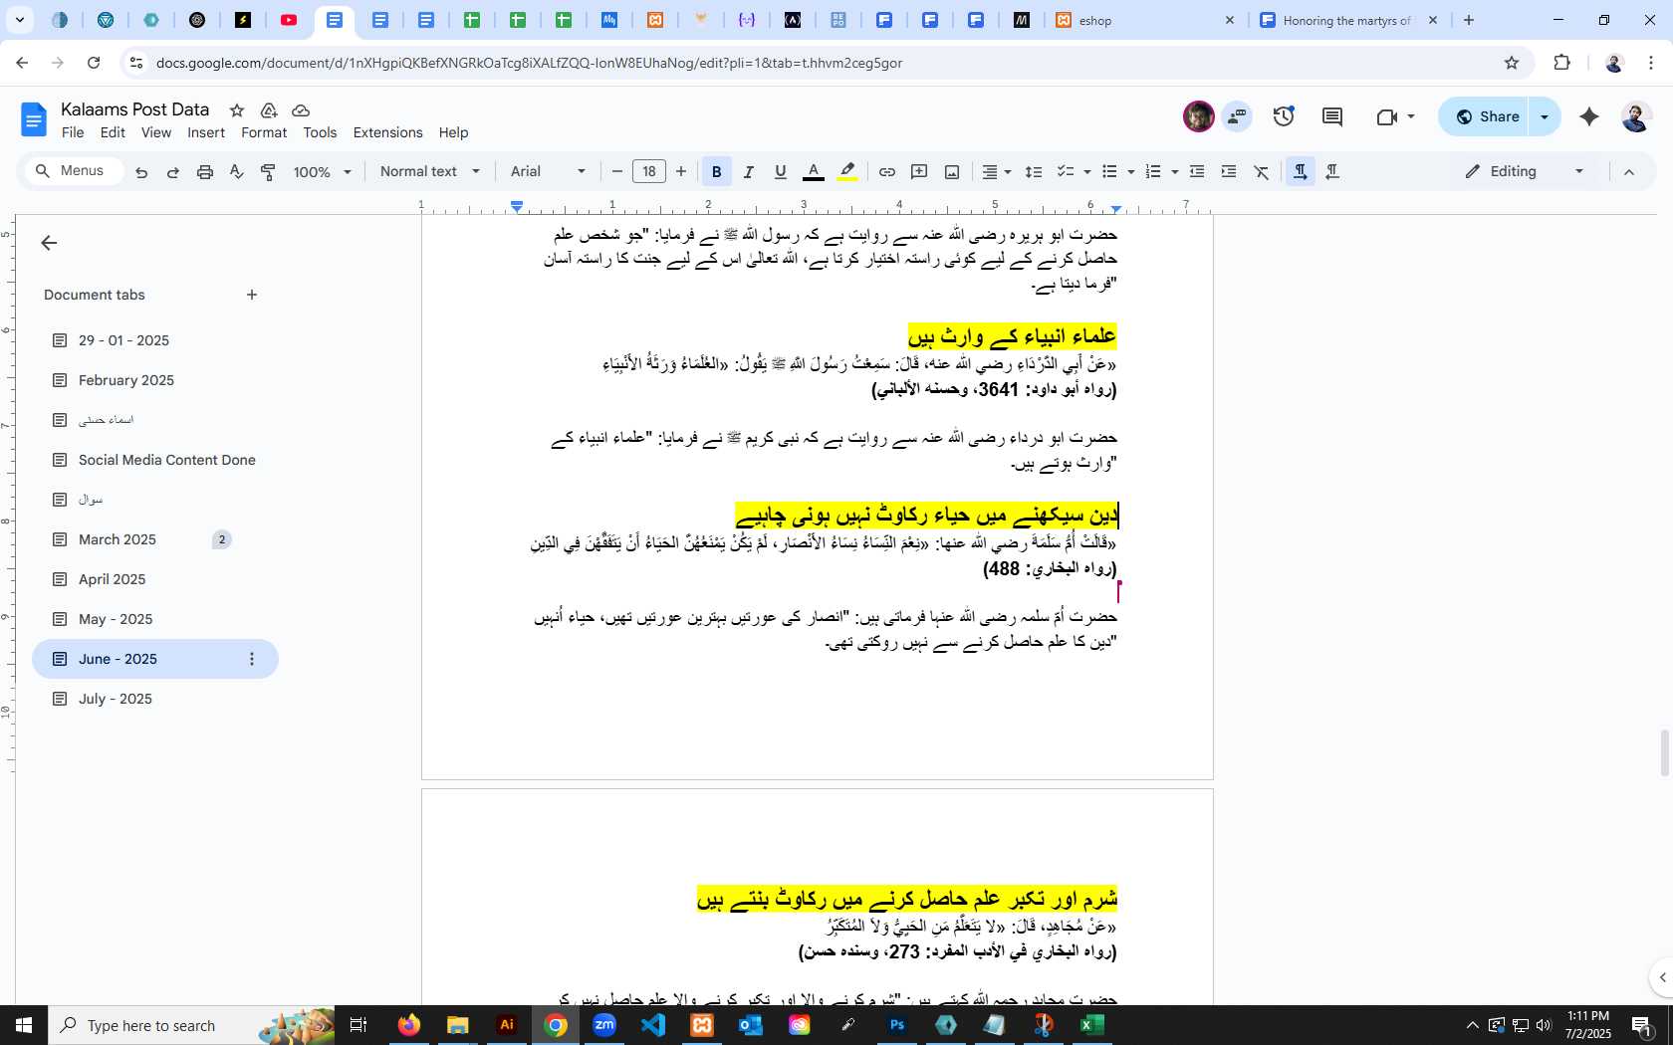Switch to July - 2025 document tab
Viewport: 1673px width, 1045px height.
click(155, 699)
